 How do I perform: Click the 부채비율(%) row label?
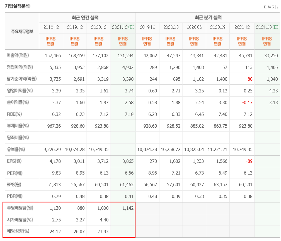[18, 126]
